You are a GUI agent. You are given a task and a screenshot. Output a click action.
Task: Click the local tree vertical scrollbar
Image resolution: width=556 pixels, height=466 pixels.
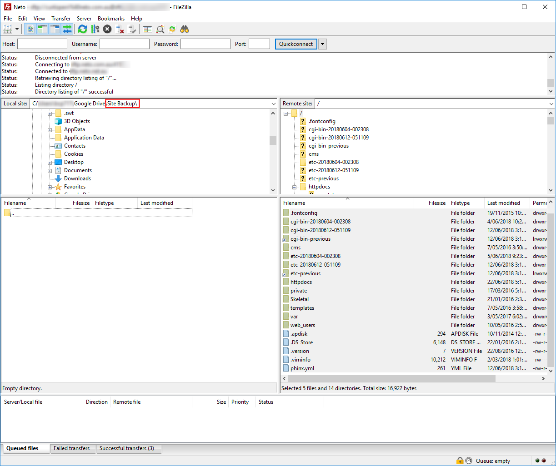point(273,140)
